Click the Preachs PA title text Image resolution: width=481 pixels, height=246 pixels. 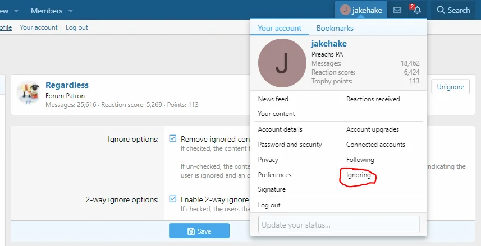coord(327,54)
